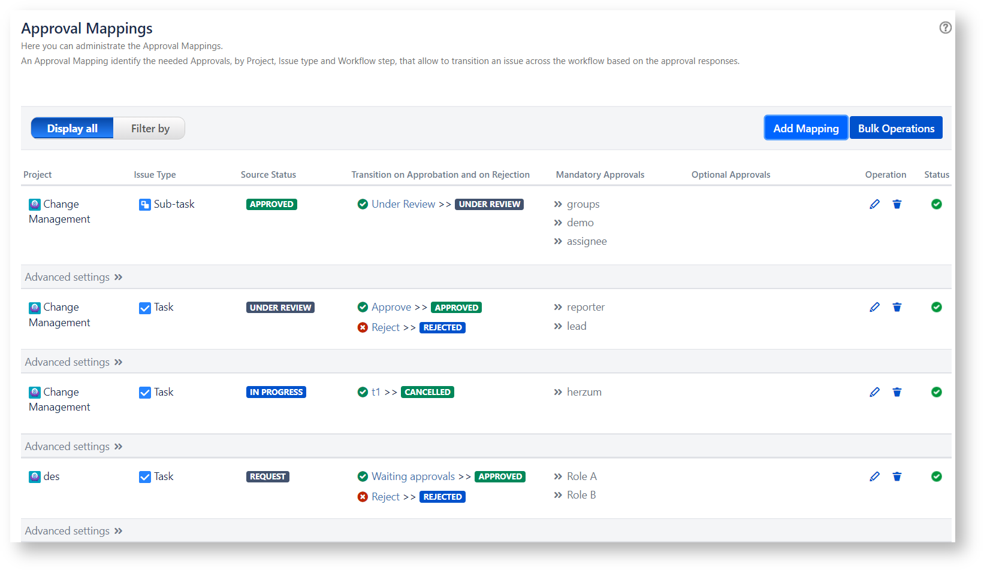Screen dimensions: 984x571
Task: Expand Advanced settings under des mapping
Action: pos(73,531)
